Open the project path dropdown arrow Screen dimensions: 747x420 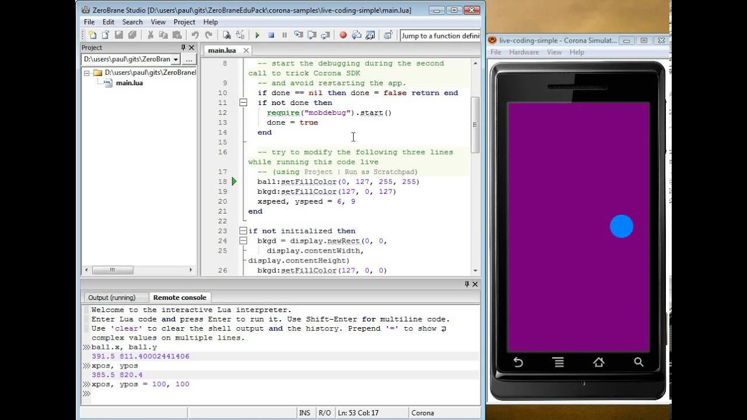point(176,60)
